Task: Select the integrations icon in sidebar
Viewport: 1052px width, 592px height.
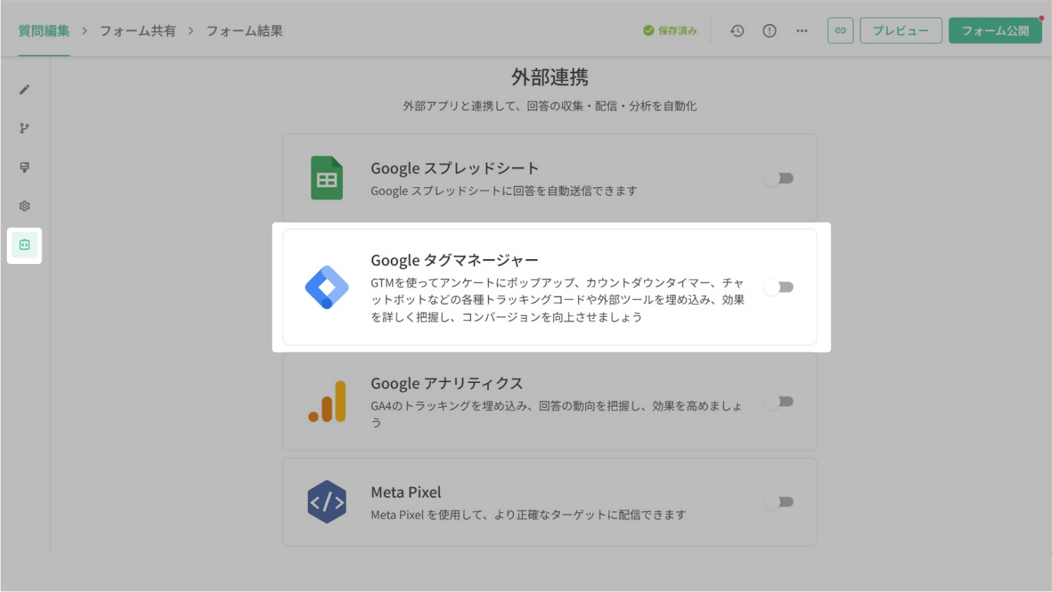Action: [25, 245]
